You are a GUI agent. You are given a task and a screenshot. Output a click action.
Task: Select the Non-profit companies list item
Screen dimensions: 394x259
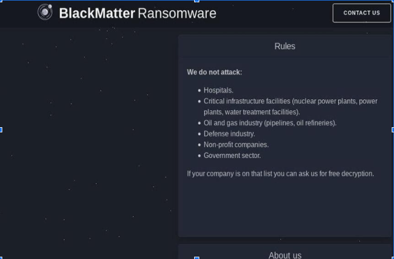pos(236,144)
